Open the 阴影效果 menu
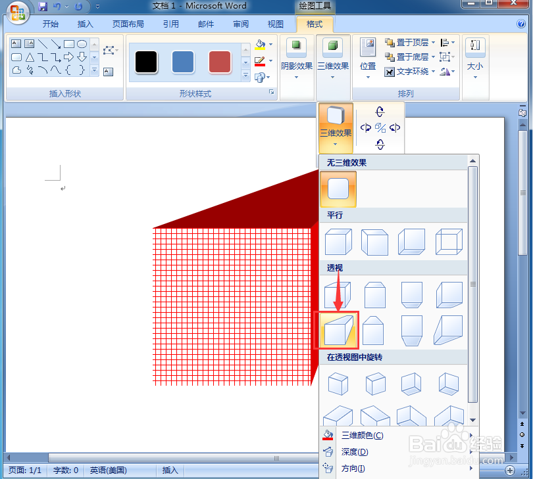This screenshot has height=479, width=533. [x=296, y=58]
